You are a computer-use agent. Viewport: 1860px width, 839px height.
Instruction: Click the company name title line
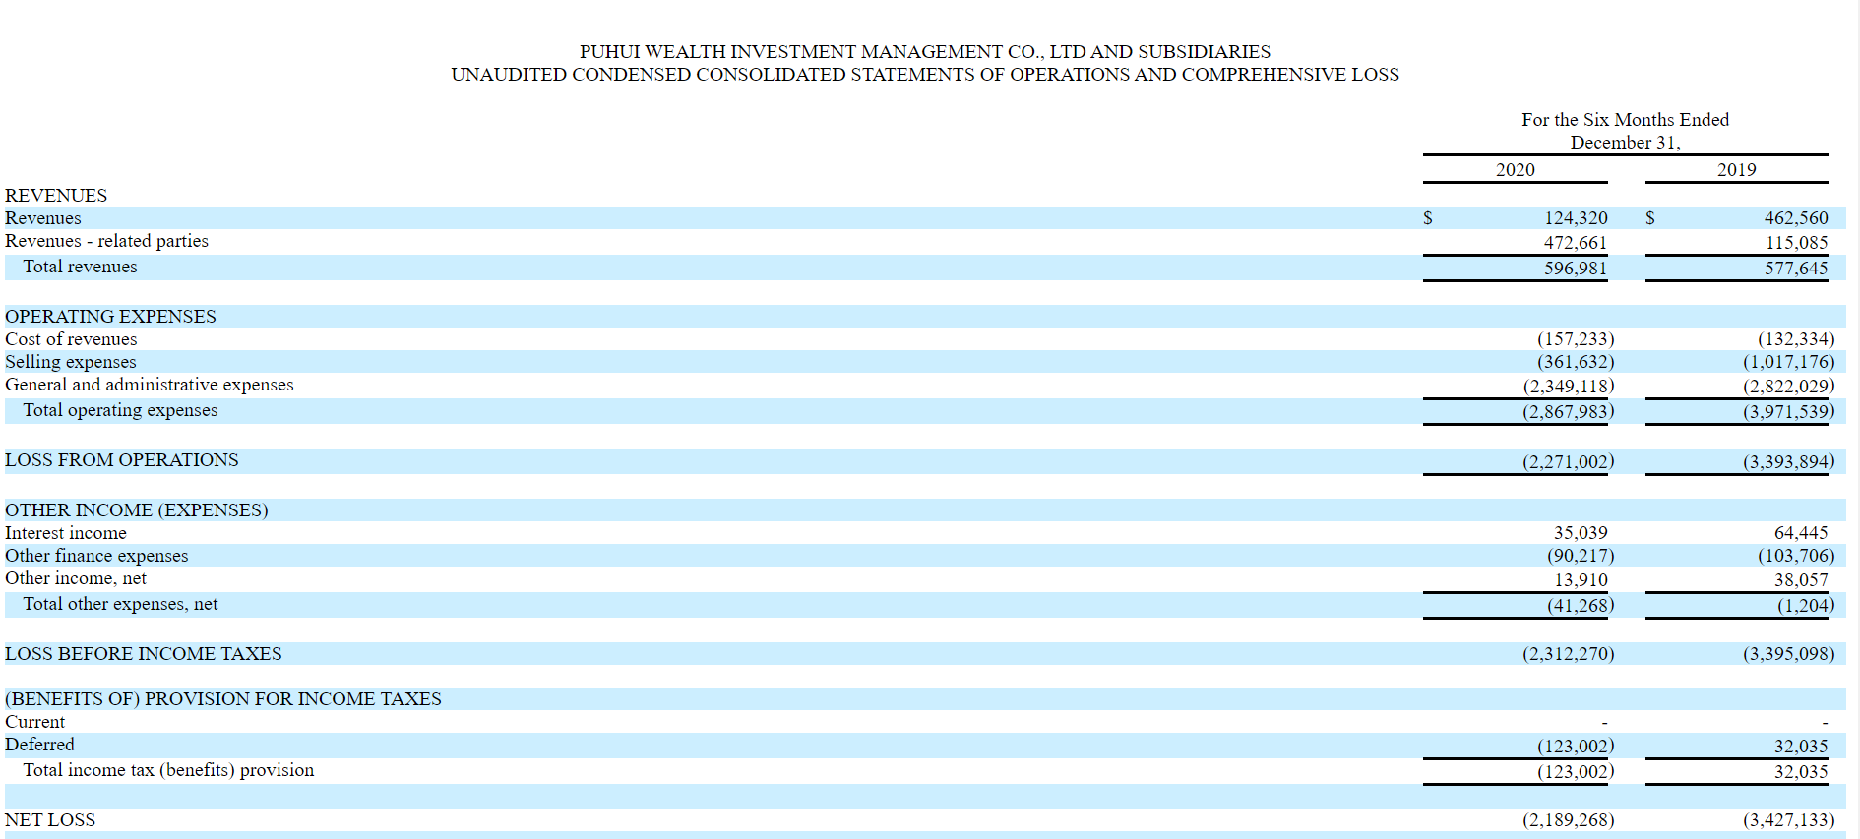925,51
